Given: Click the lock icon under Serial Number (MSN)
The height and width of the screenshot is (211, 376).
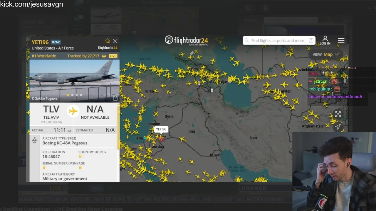Looking at the screenshot, I should (44, 168).
